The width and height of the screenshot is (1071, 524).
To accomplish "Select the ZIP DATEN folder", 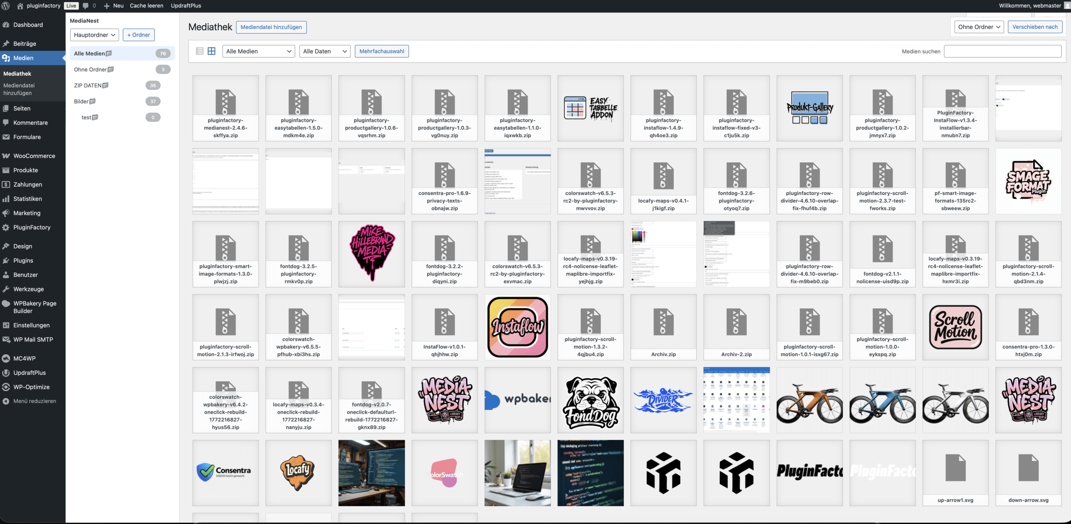I will (88, 85).
